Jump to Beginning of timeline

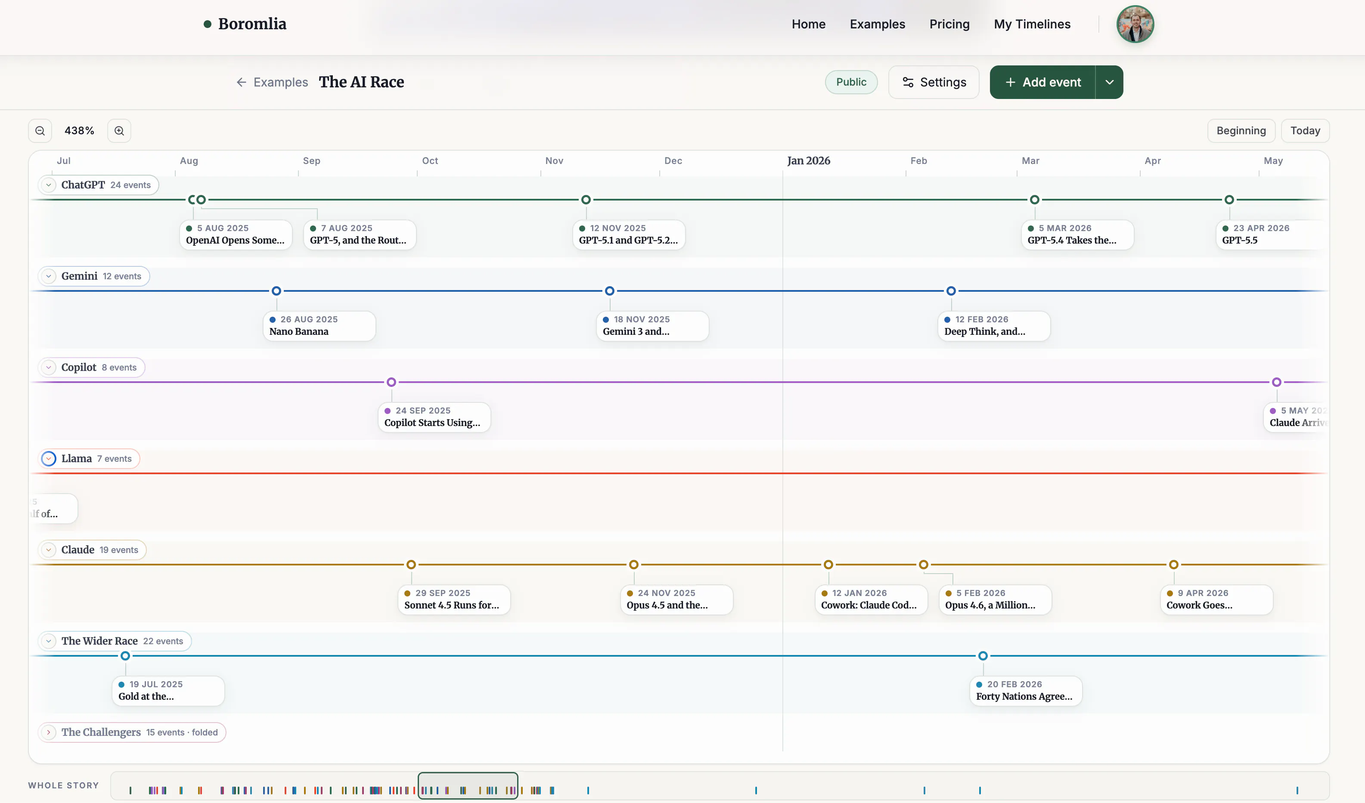(1241, 130)
